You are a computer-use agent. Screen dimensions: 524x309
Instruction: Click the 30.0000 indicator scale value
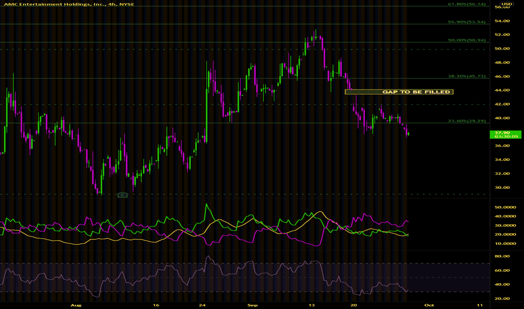(x=505, y=225)
